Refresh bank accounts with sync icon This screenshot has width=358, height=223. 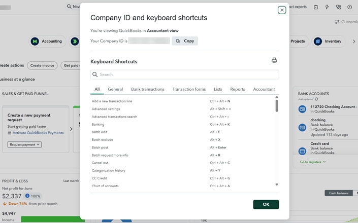[x=316, y=99]
